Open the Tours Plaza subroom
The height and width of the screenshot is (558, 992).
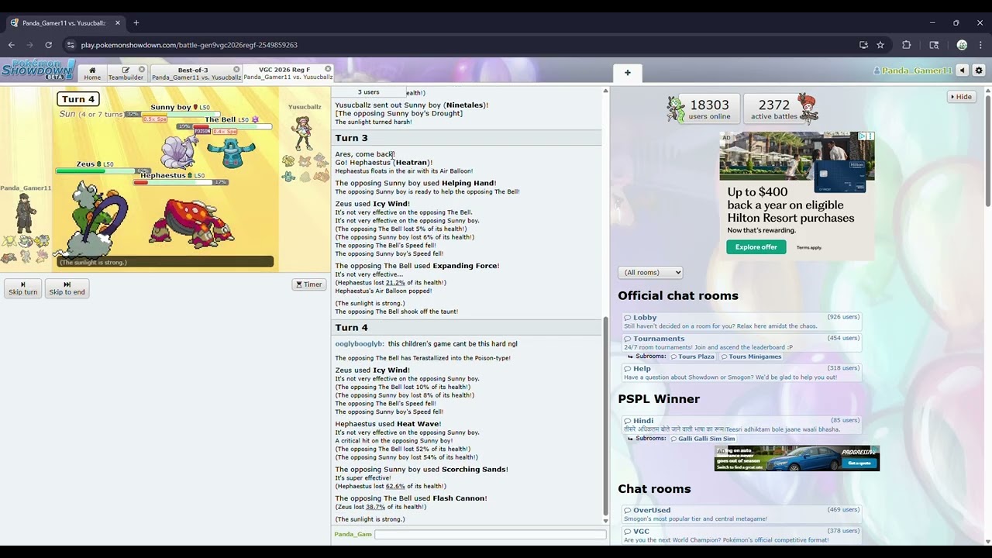click(x=692, y=356)
